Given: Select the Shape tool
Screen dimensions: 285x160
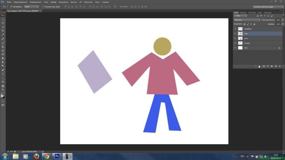Looking at the screenshot, I should click(x=3, y=82).
